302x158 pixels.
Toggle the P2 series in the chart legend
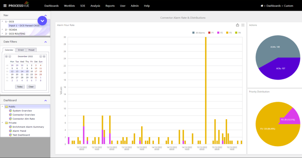pos(220,33)
